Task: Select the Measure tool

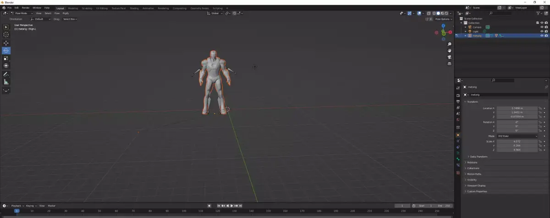Action: pos(6,82)
